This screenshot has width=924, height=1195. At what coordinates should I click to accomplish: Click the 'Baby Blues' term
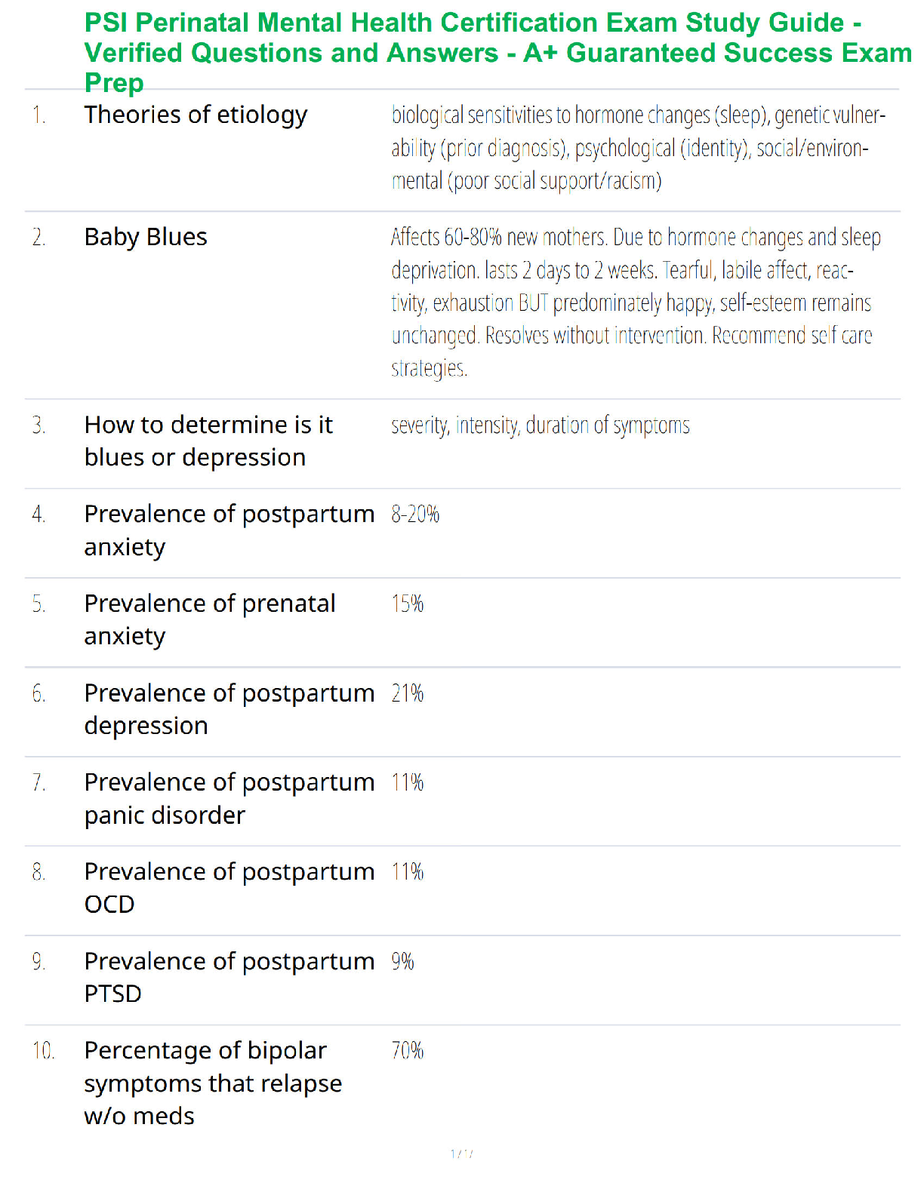tap(146, 238)
